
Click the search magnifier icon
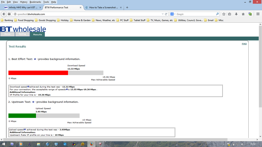[x=217, y=14]
